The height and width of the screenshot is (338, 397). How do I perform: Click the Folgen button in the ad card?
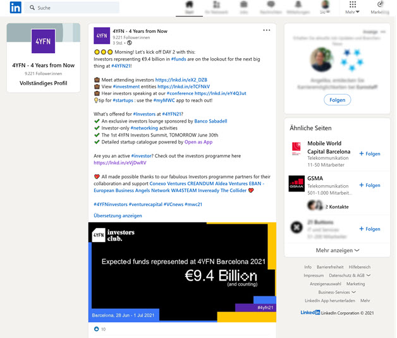point(337,100)
